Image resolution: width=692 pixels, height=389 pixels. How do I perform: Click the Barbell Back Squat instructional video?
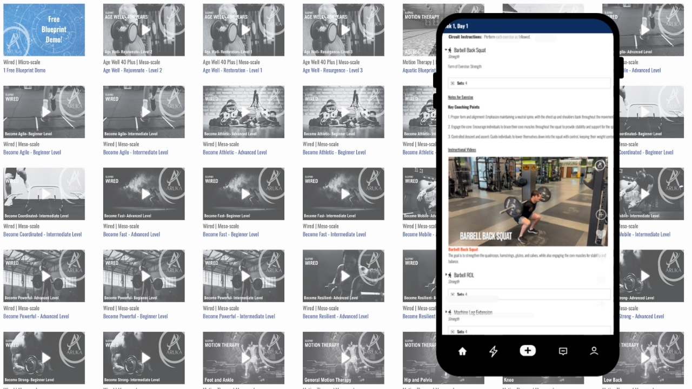tap(528, 202)
